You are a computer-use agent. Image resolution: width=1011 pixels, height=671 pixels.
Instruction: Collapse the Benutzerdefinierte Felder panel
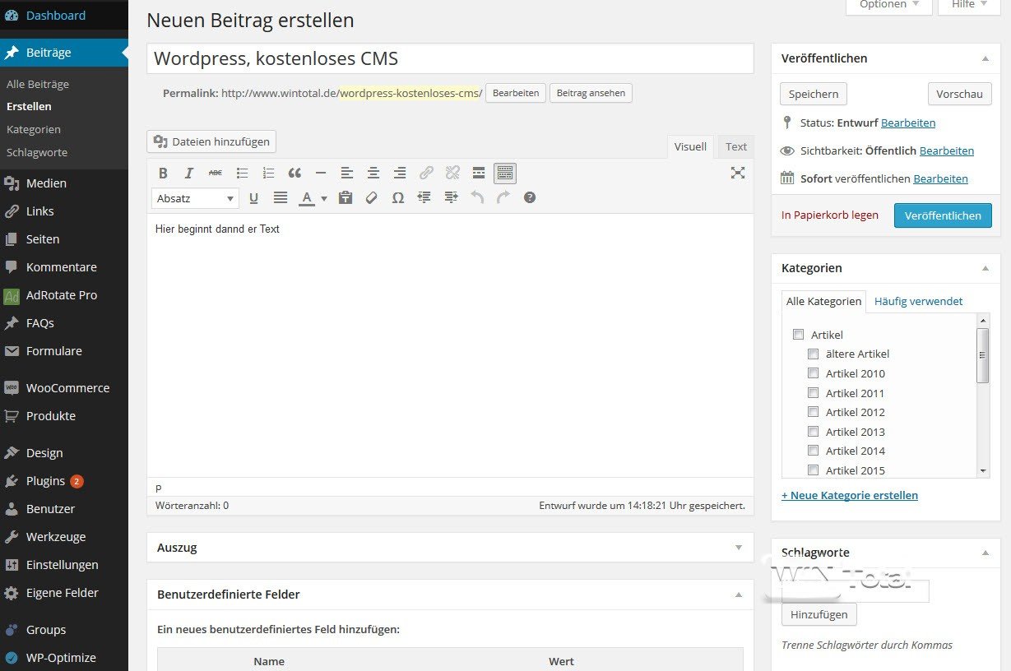(739, 595)
